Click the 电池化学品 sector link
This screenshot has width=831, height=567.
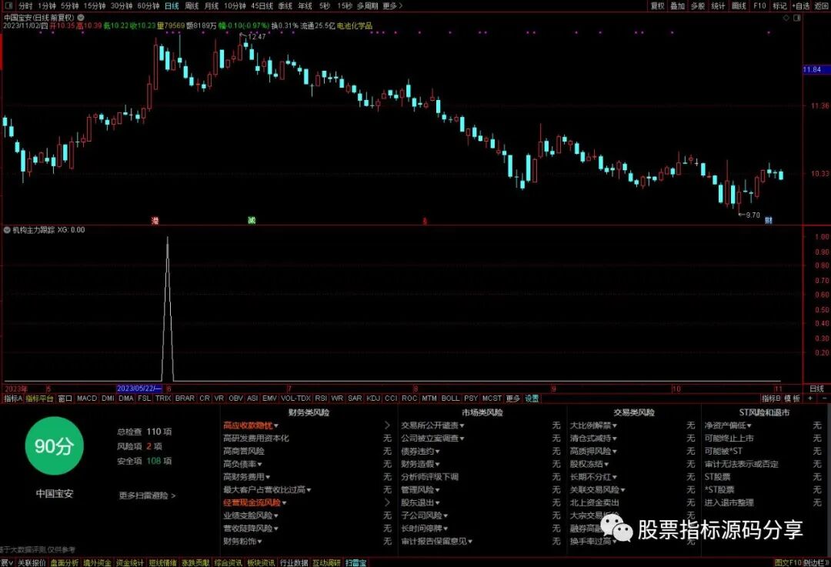tap(355, 25)
